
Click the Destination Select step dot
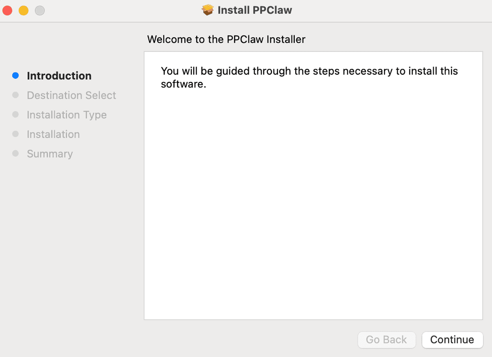16,95
